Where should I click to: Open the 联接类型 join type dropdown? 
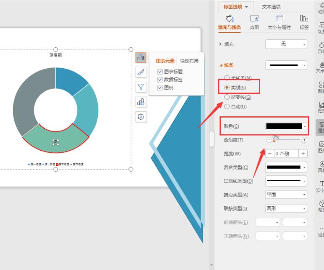[286, 208]
